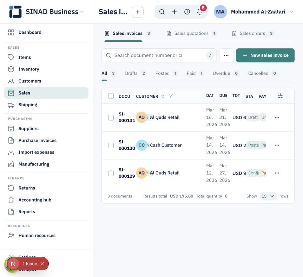
Task: Check the box for invoice SI-000129
Action: coord(111,173)
